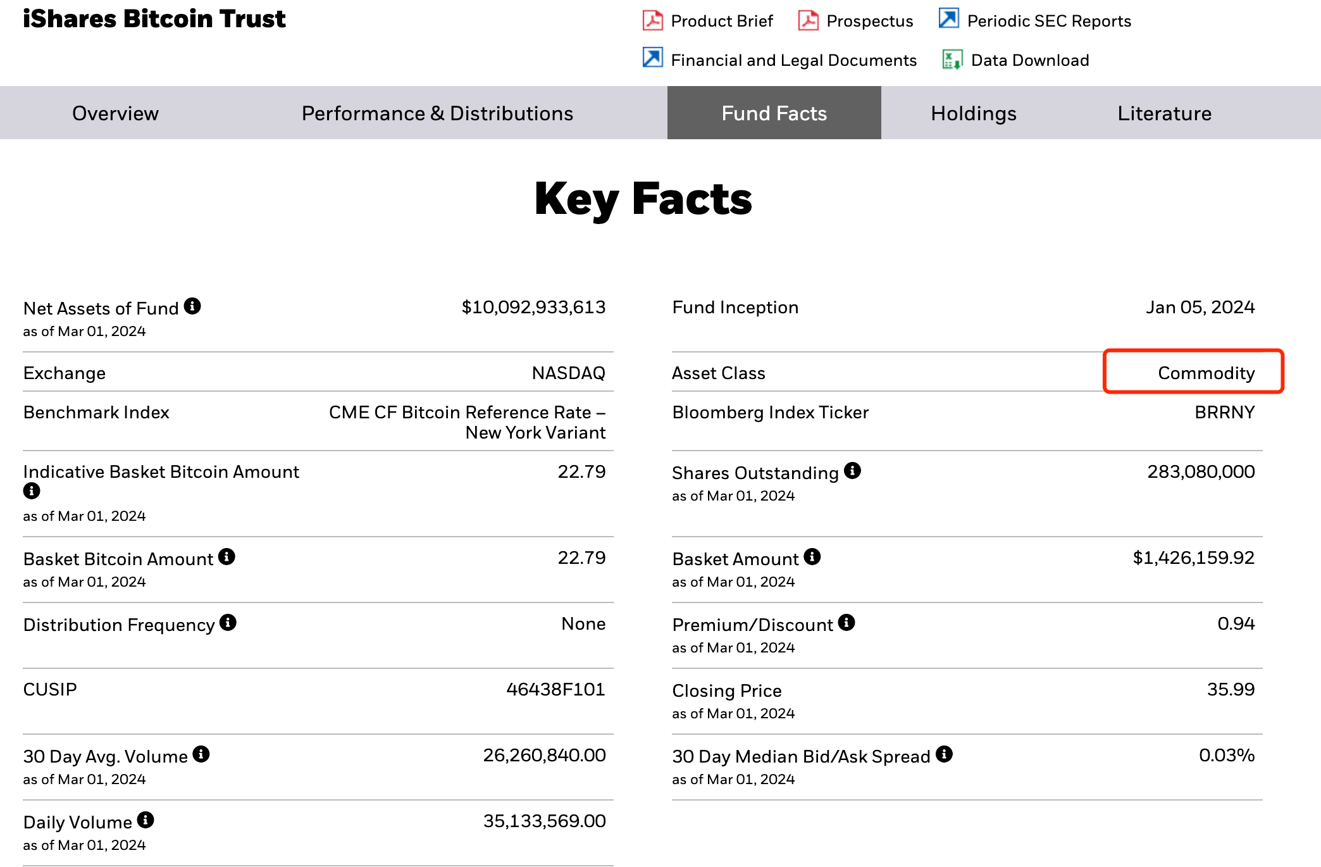Viewport: 1321px width, 867px height.
Task: Select the CUSIP value 46438F101
Action: point(555,689)
